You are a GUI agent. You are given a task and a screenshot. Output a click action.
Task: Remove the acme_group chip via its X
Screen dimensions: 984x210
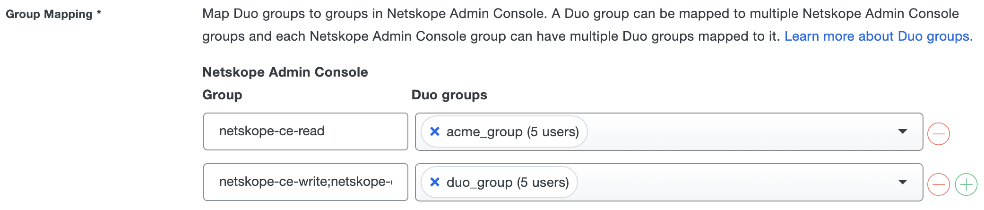click(435, 131)
